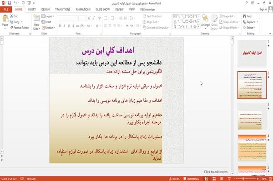273x181 pixels.
Task: Activate Format Painter
Action: (20, 28)
